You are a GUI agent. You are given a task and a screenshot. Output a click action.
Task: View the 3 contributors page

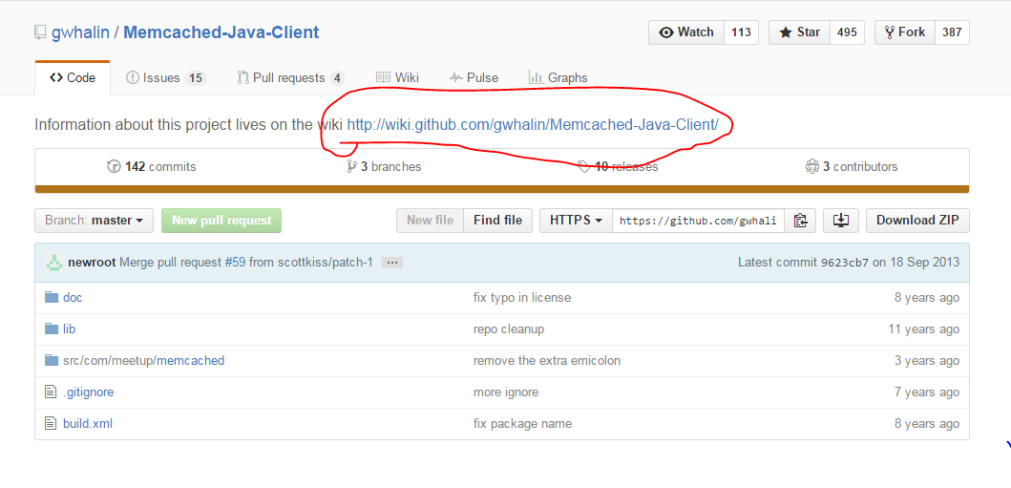(852, 167)
